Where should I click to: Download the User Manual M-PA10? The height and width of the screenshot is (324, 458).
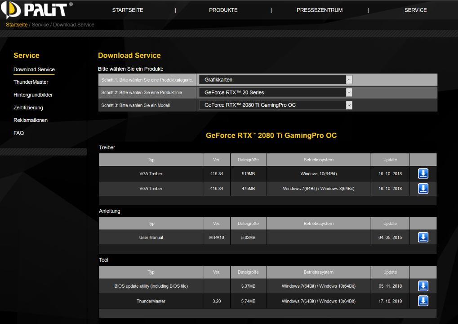(423, 237)
